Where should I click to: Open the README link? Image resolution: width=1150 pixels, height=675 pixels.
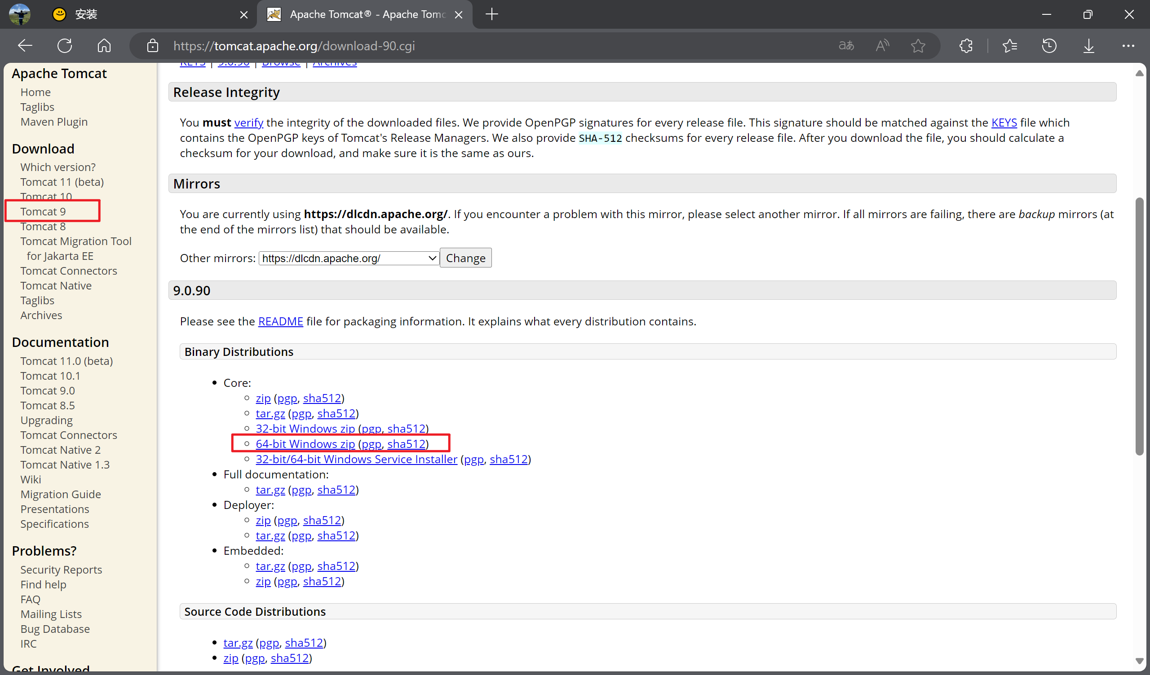[281, 321]
